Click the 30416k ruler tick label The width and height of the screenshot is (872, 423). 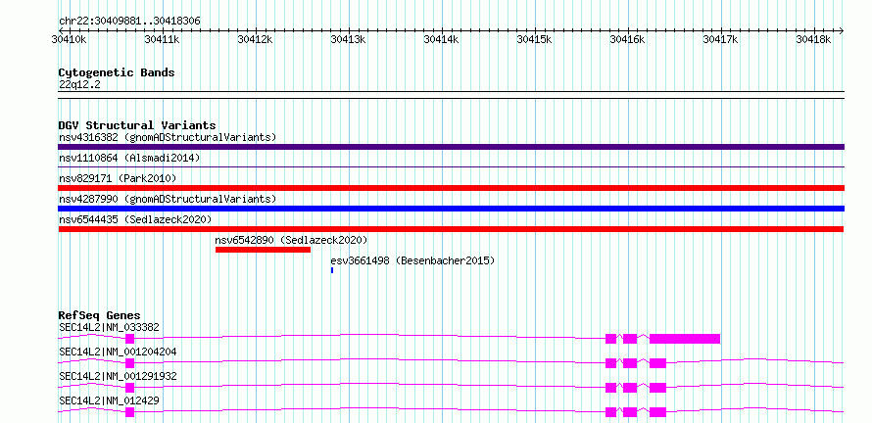coord(627,39)
